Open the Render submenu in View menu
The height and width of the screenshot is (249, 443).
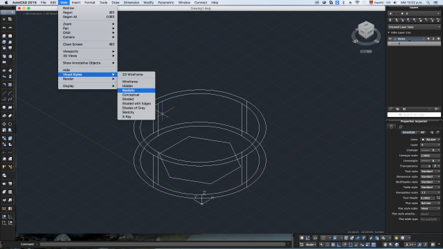coord(88,79)
